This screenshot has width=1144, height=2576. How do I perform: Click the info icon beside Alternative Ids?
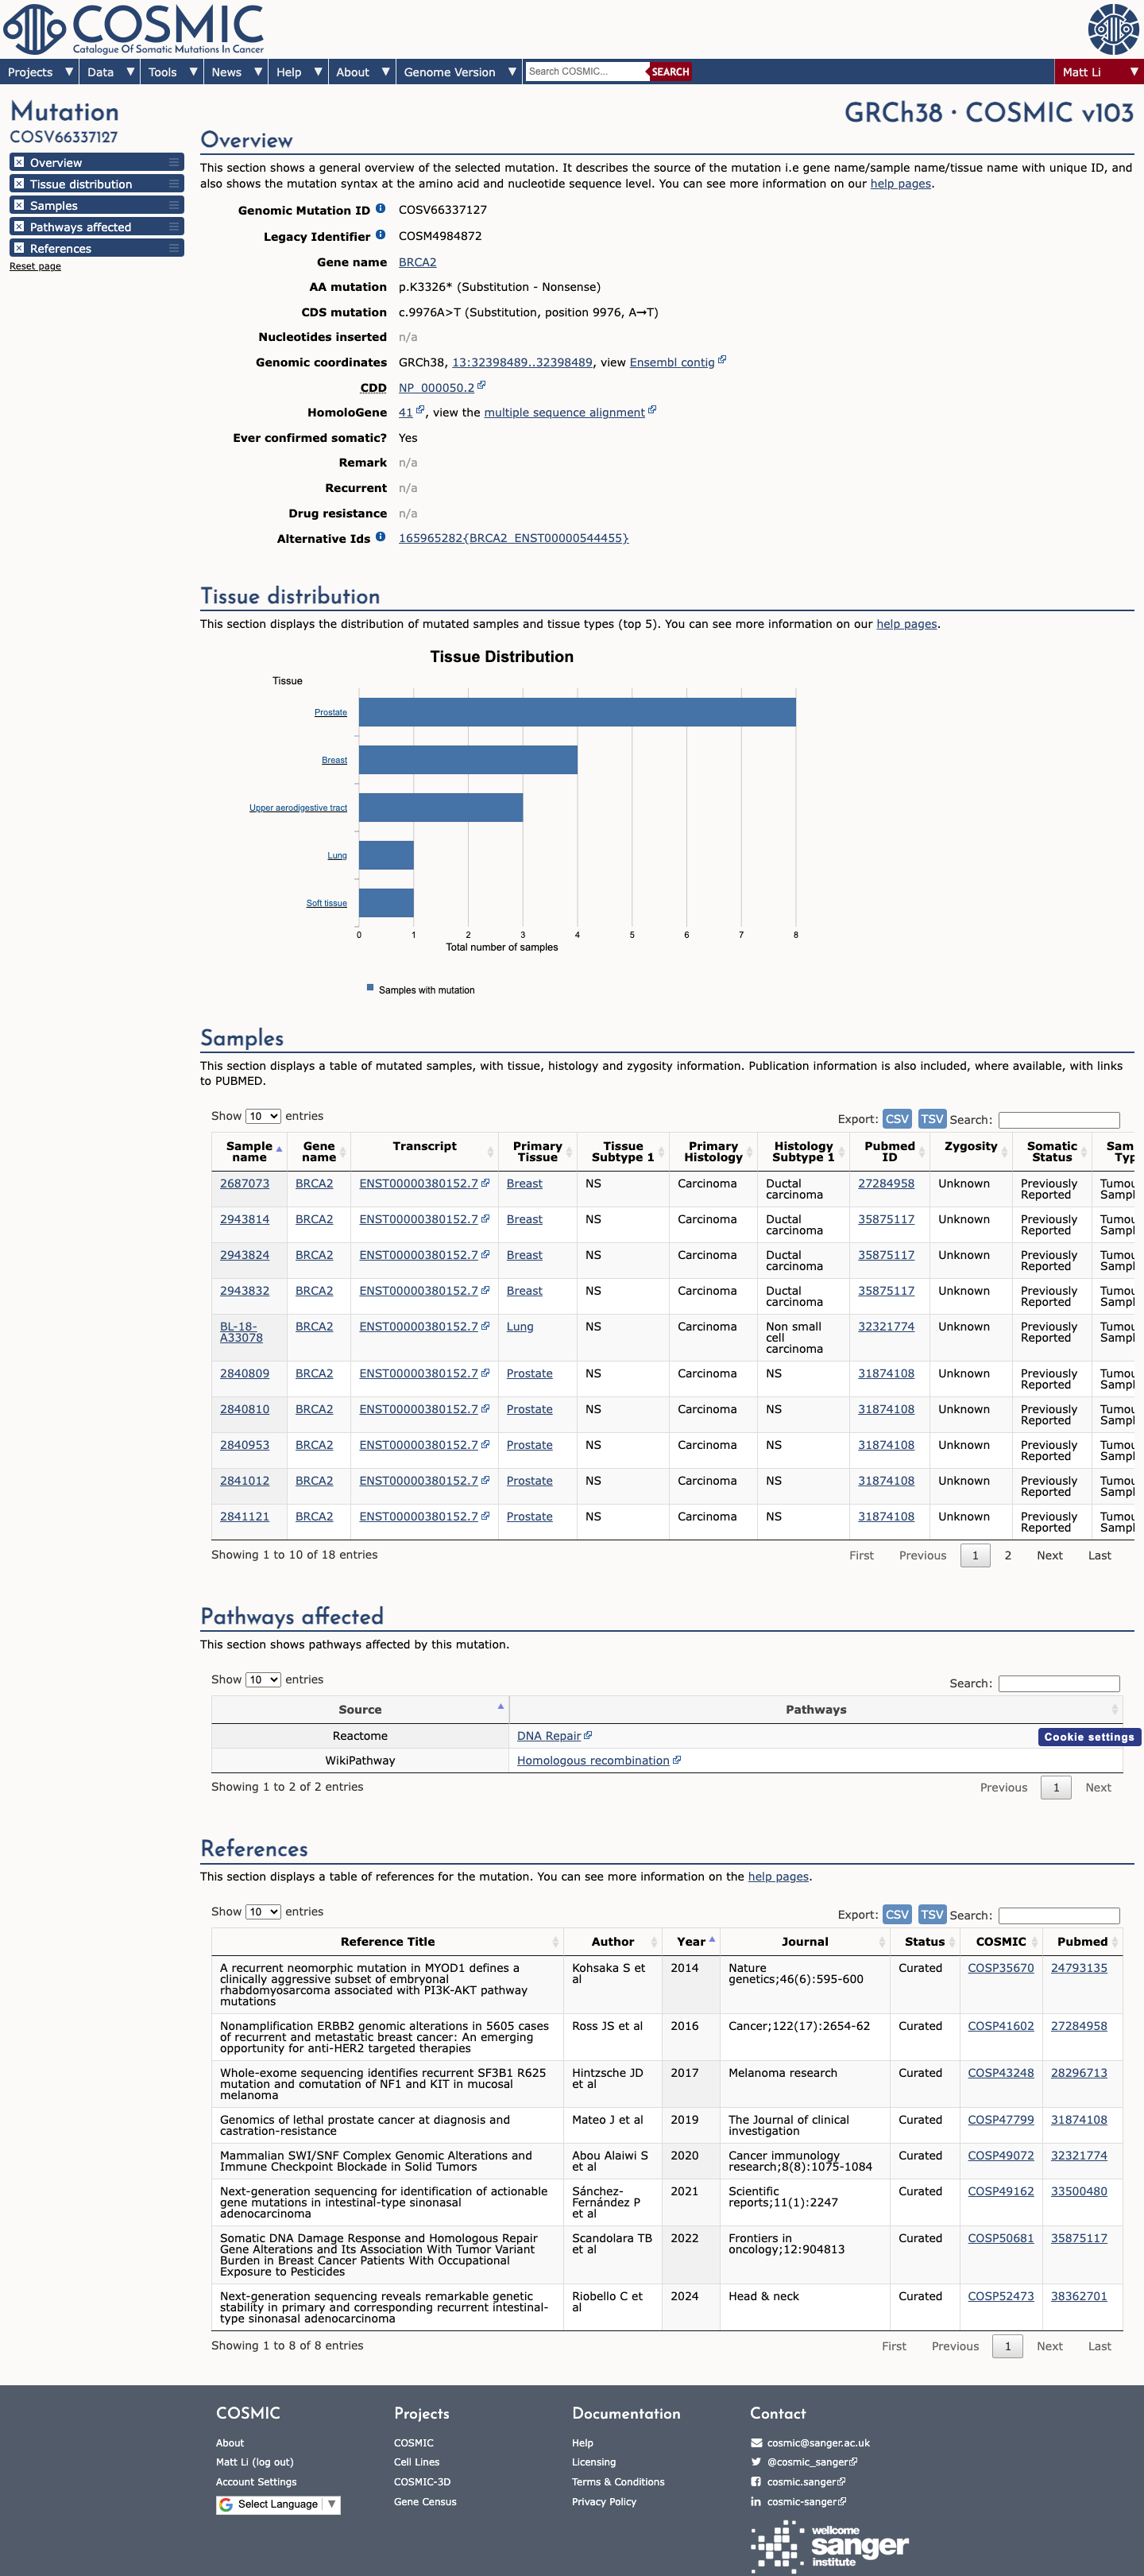point(381,537)
